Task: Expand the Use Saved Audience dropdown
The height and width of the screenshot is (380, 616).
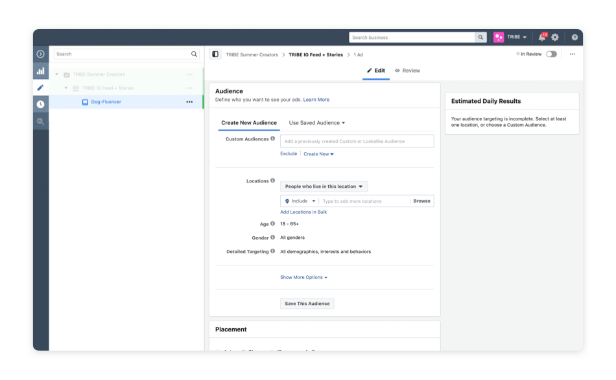Action: [316, 123]
